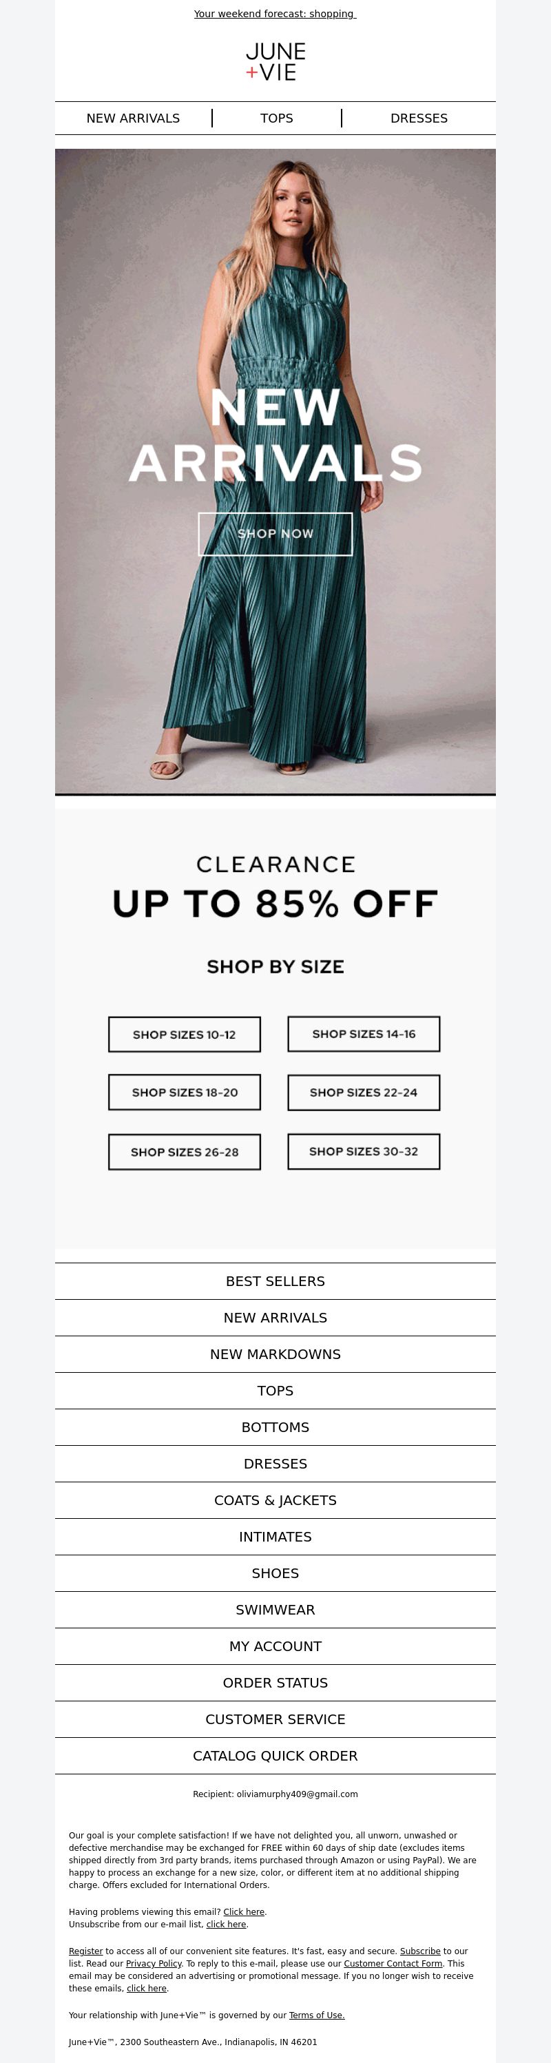Image resolution: width=551 pixels, height=2063 pixels.
Task: Click the Customer Contact Form link
Action: pyautogui.click(x=393, y=1963)
